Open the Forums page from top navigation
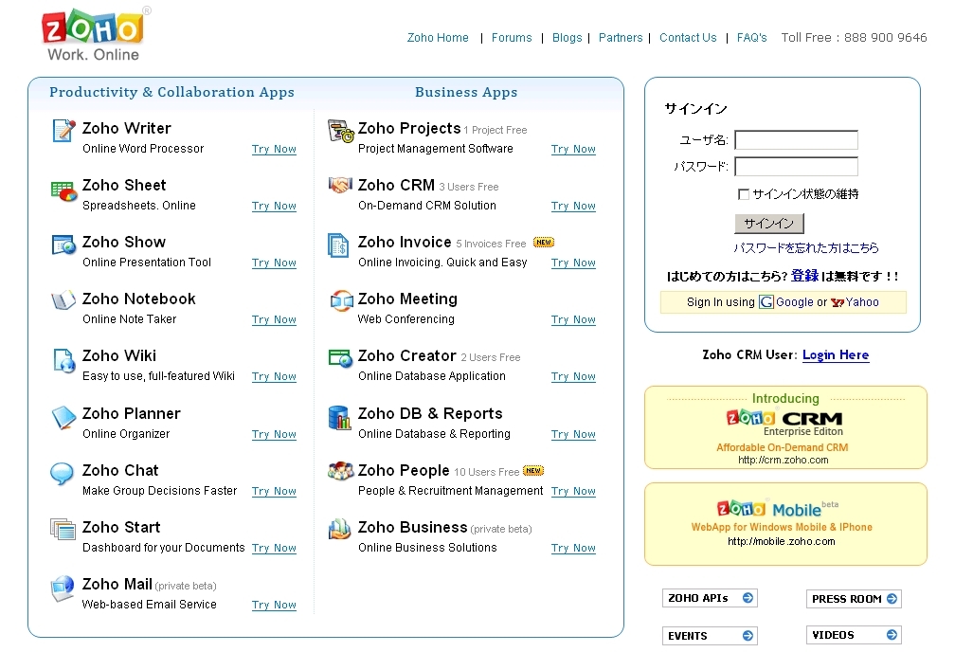 (512, 38)
